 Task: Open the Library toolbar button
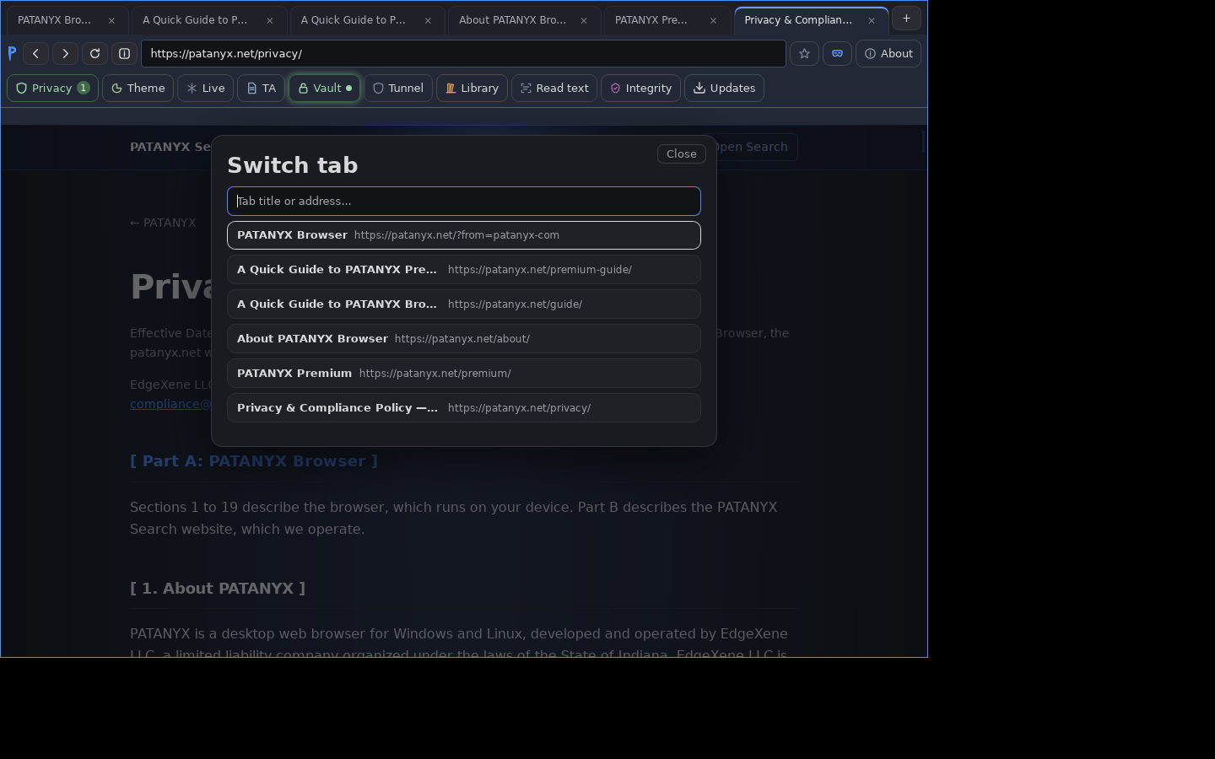(x=472, y=88)
